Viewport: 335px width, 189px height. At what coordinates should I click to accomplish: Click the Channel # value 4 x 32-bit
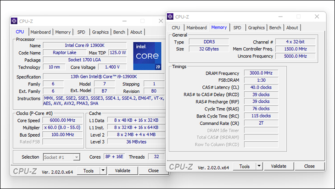[x=296, y=42]
